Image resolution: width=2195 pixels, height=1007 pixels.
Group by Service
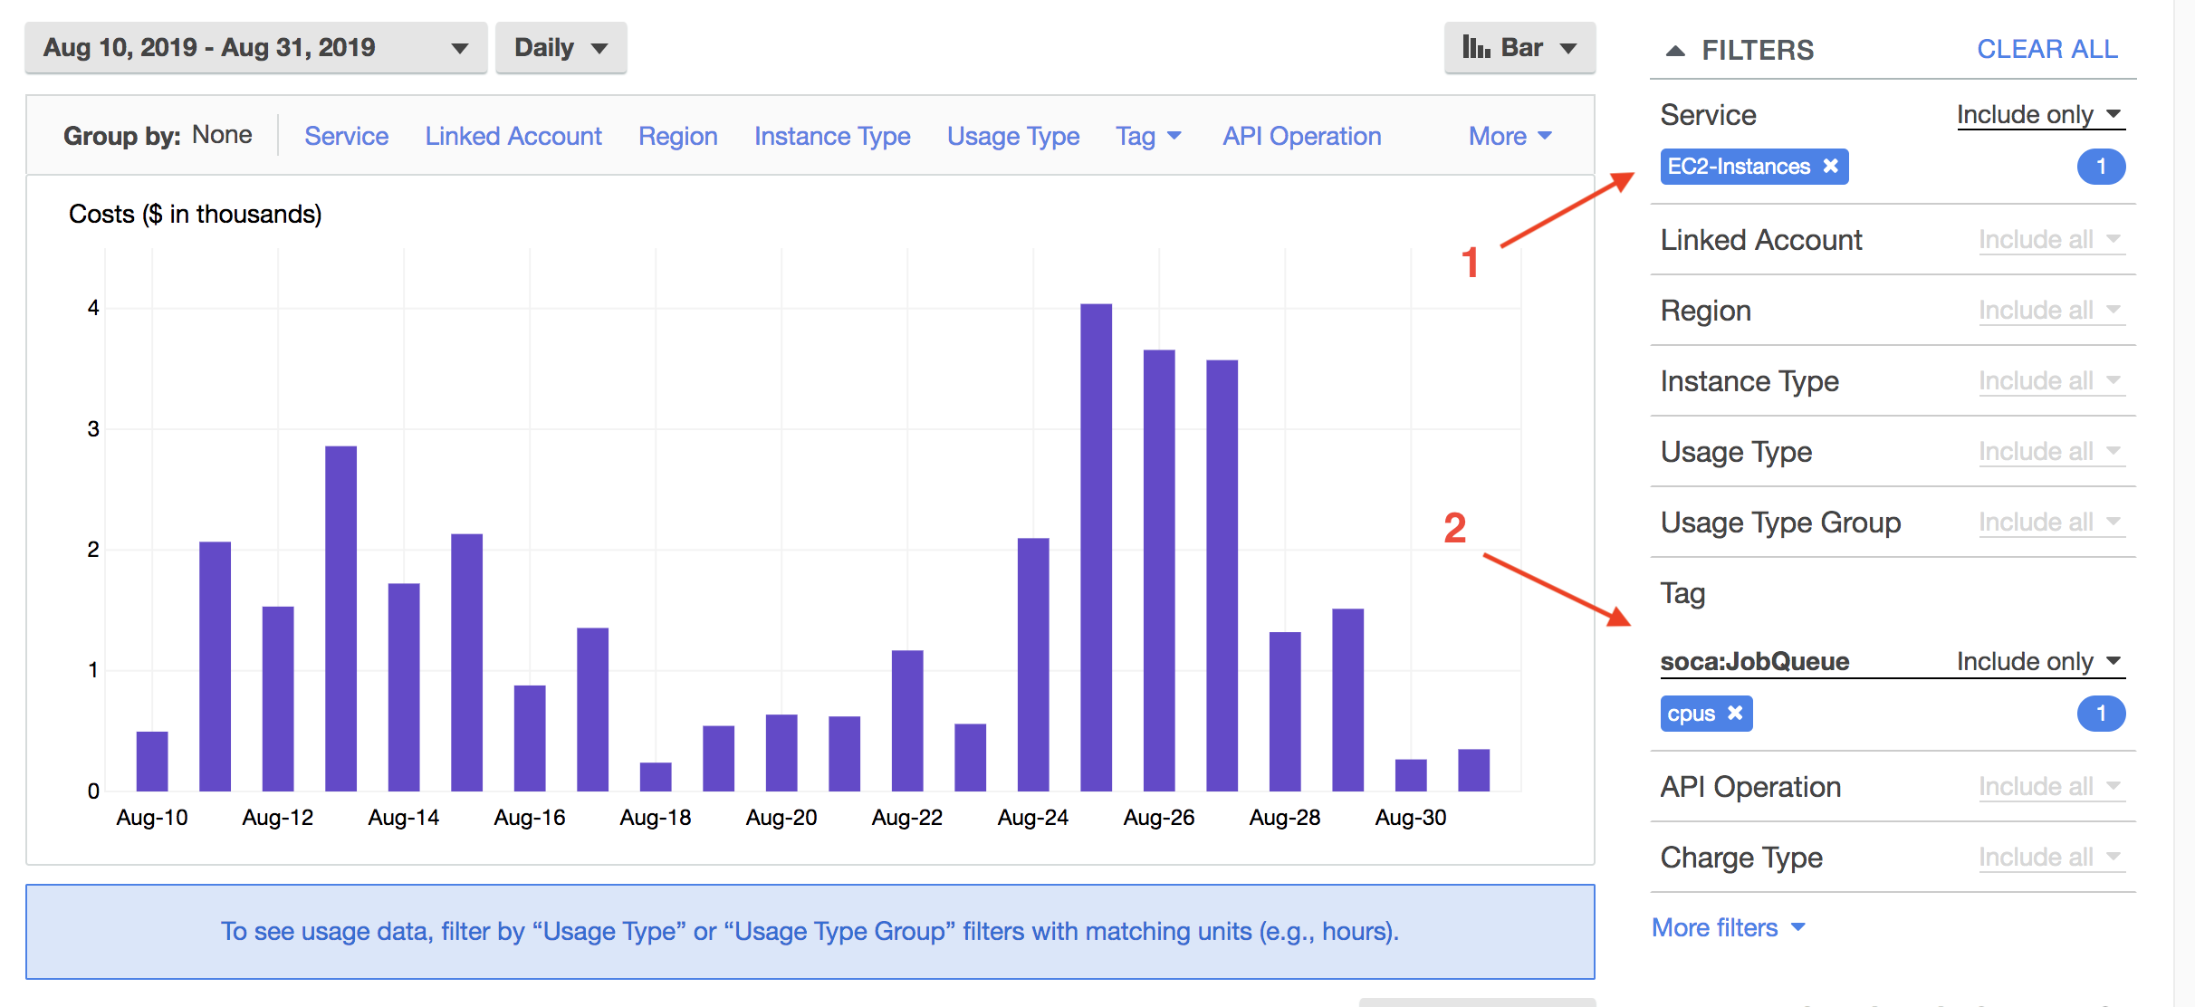click(346, 136)
